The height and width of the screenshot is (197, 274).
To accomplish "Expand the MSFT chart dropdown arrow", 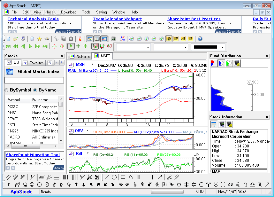I will pyautogui.click(x=92, y=64).
